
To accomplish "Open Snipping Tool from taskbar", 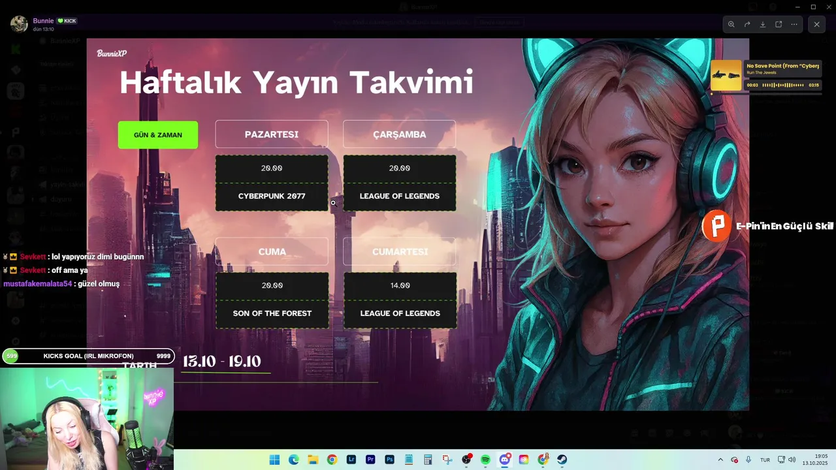I will coord(447,460).
